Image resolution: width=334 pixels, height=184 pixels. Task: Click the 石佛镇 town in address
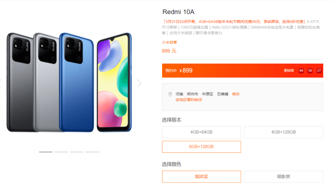point(223,94)
